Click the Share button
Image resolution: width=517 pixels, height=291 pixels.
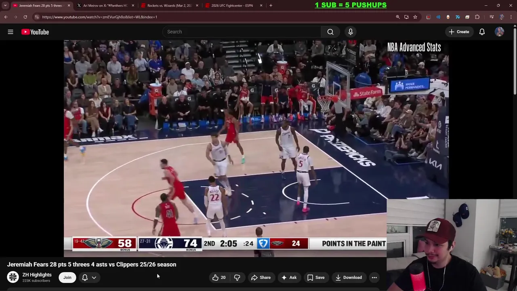[261, 278]
